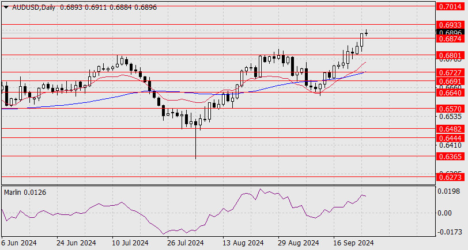Click the 0.6410 axis price value
468x250 pixels.
click(450, 145)
